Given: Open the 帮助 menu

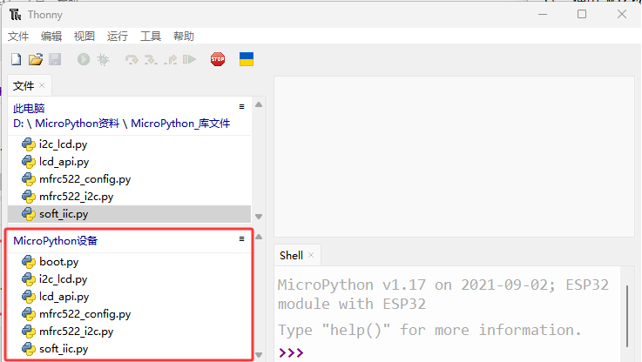Looking at the screenshot, I should [x=184, y=37].
